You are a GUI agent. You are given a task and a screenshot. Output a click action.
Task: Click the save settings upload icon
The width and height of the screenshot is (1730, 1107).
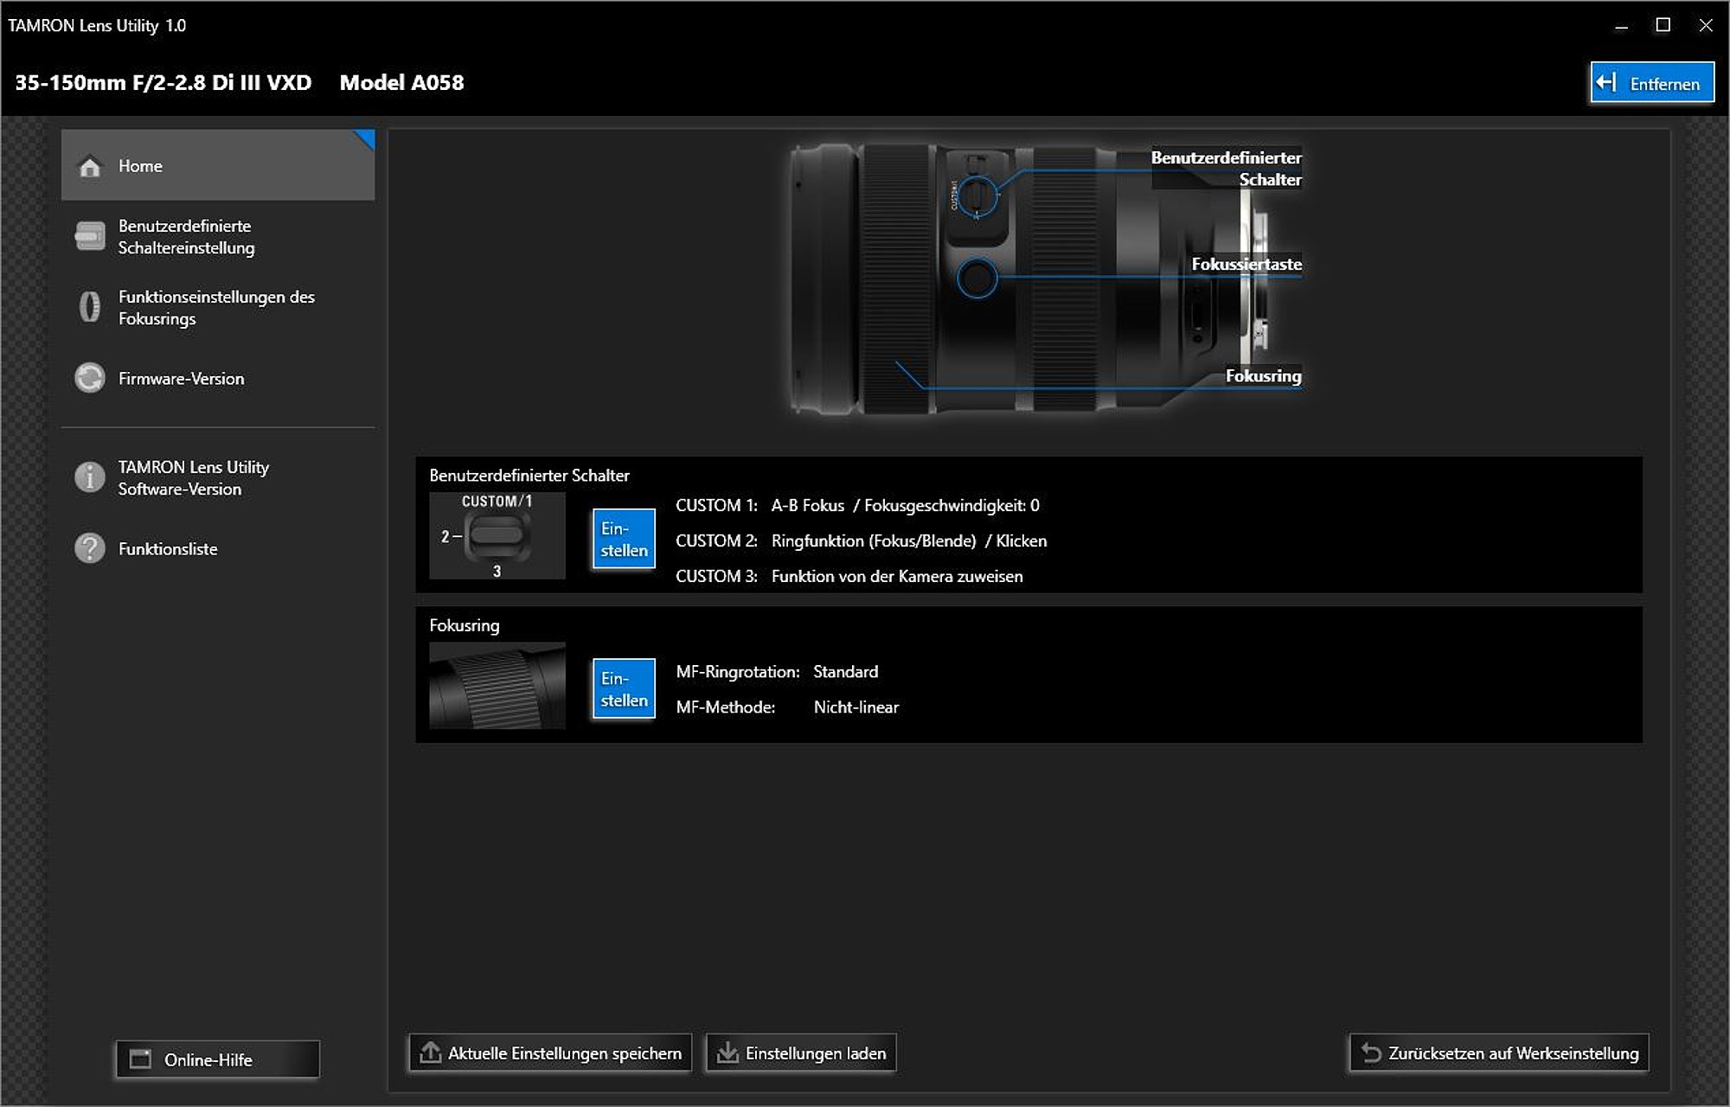pos(430,1053)
